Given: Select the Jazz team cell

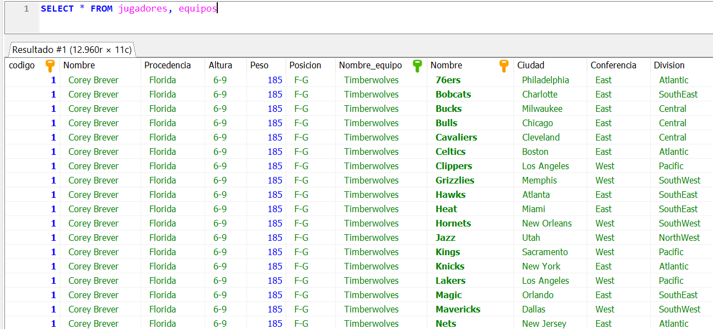Looking at the screenshot, I should (x=446, y=238).
